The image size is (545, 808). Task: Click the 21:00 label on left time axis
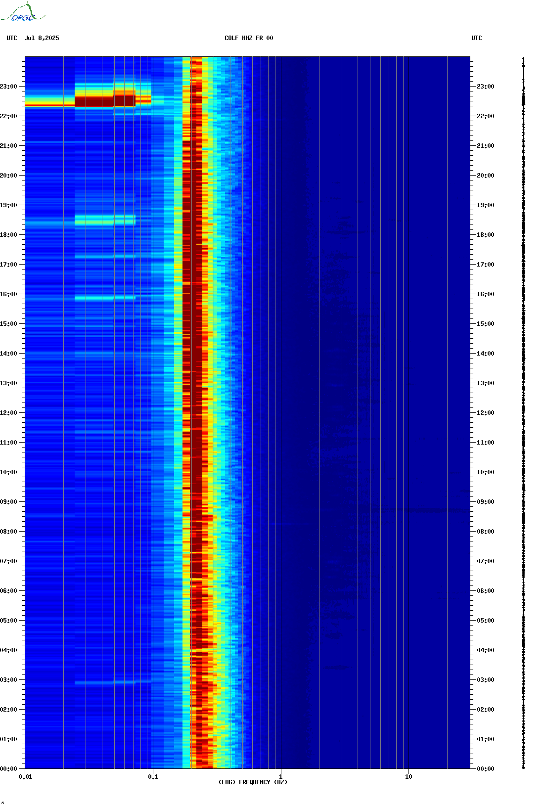(8, 146)
